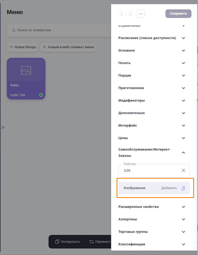Click the Копировать copy icon
This screenshot has width=198, height=255.
[57, 242]
